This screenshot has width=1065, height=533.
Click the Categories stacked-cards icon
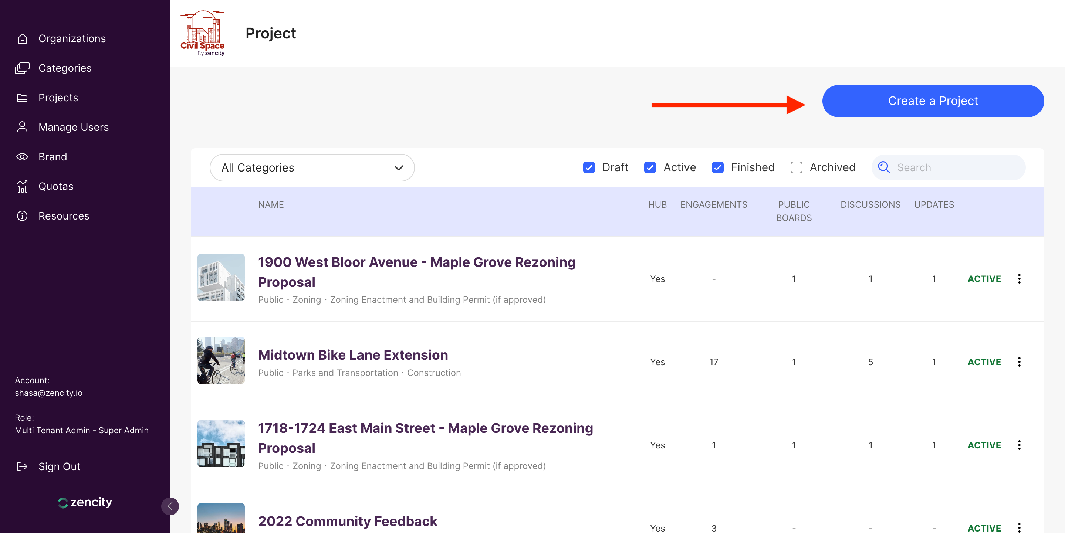(22, 68)
